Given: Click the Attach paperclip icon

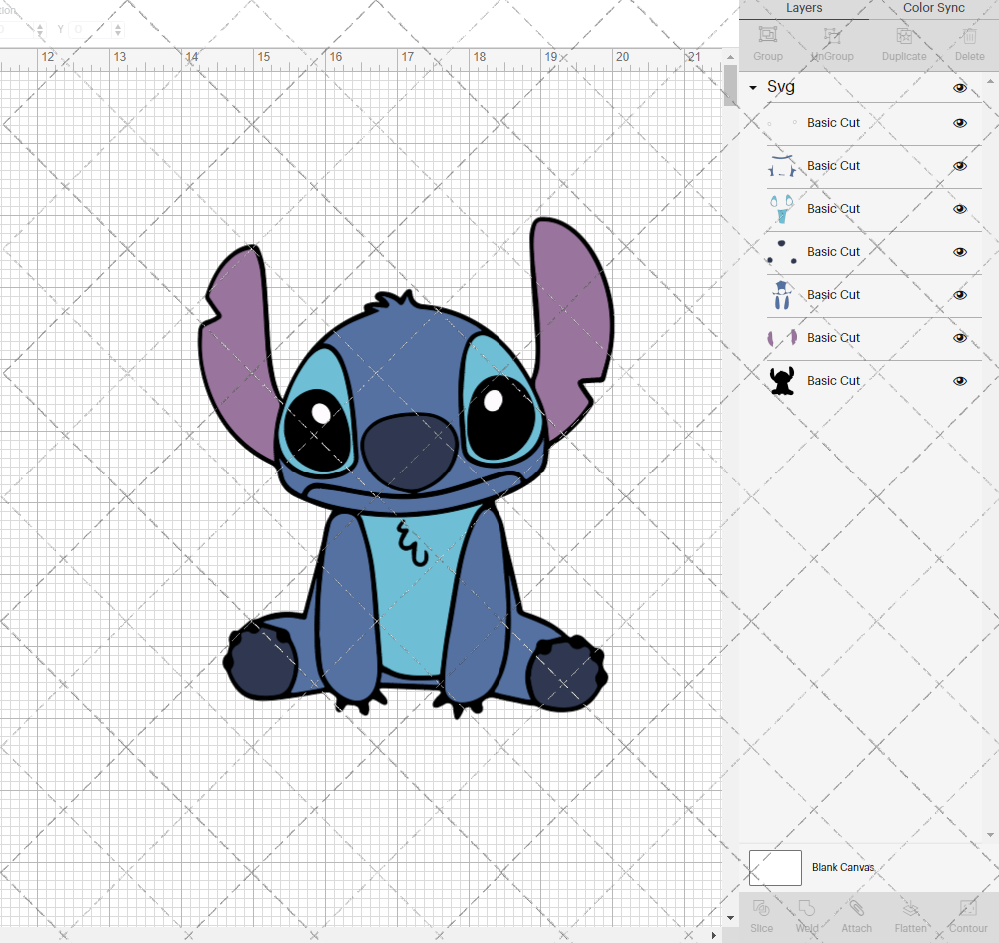Looking at the screenshot, I should [x=856, y=907].
